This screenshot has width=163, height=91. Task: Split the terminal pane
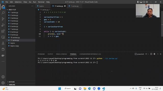tap(151, 54)
